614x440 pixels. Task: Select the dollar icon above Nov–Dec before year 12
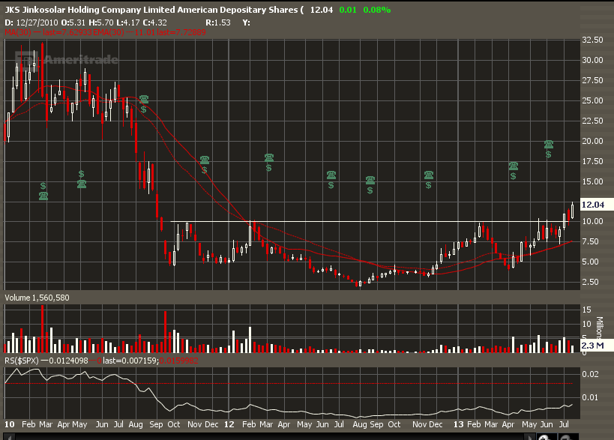tap(204, 170)
